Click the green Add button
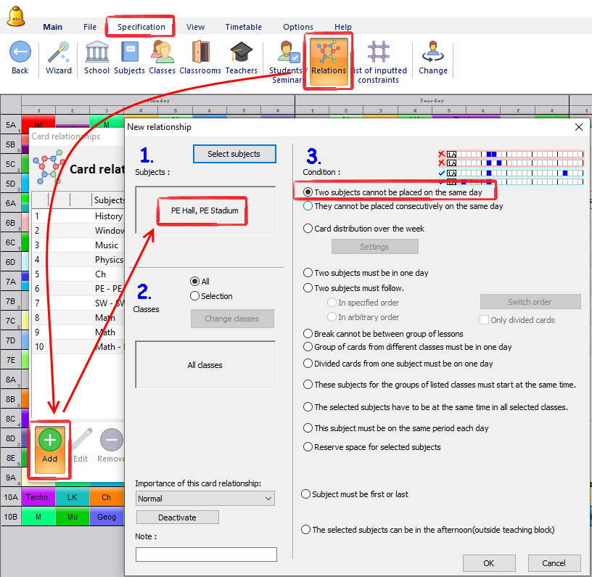592x577 pixels. point(50,446)
